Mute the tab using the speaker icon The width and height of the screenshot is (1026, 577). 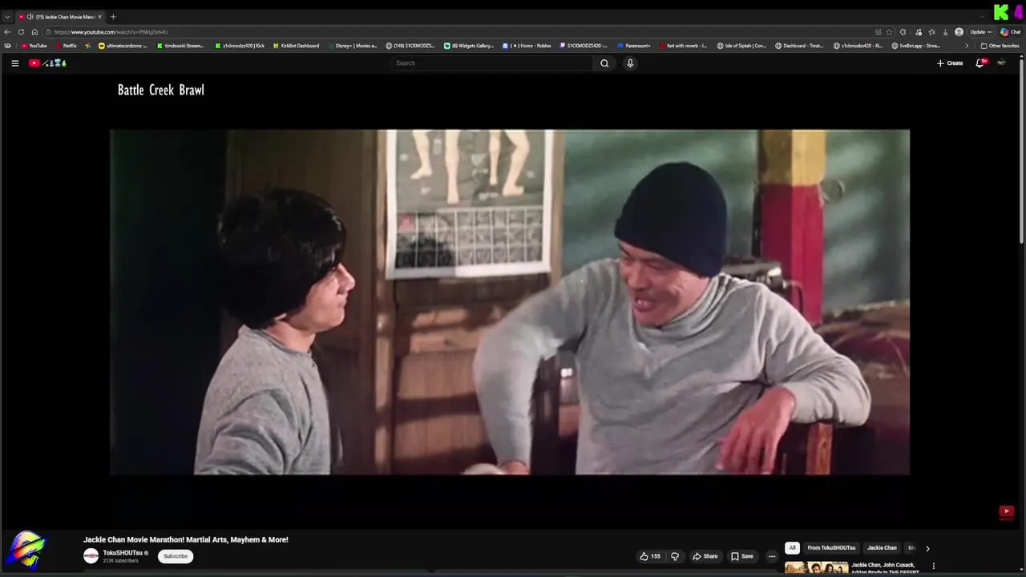click(x=30, y=17)
